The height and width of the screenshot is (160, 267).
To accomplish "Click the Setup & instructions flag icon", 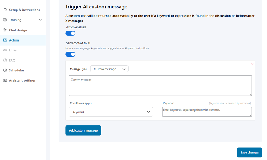I will [5, 10].
